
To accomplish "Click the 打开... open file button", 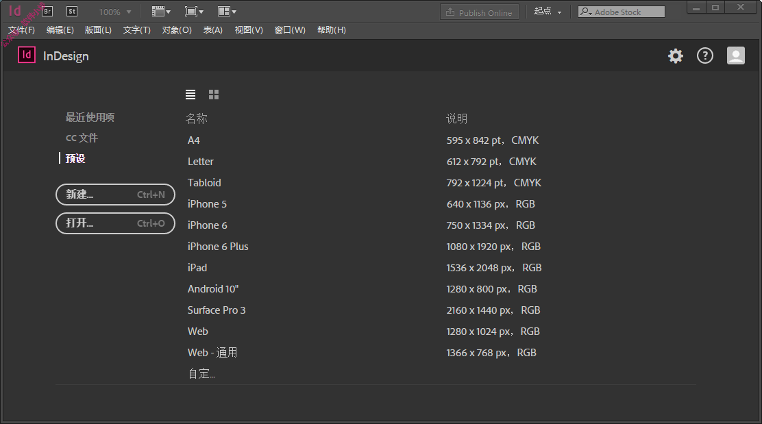I will 115,223.
